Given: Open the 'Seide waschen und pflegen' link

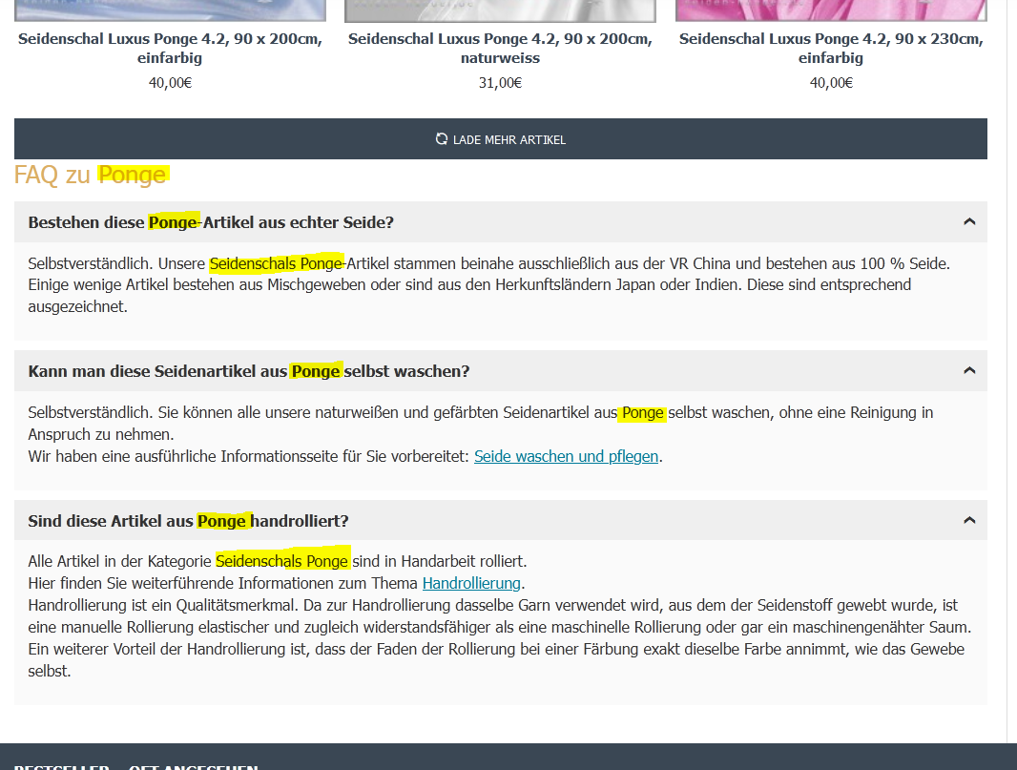Looking at the screenshot, I should coord(566,456).
